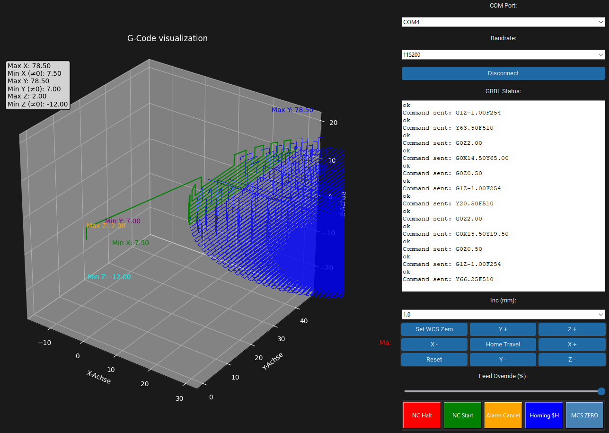This screenshot has width=609, height=433.
Task: Click the MCS ZERO button
Action: (584, 415)
